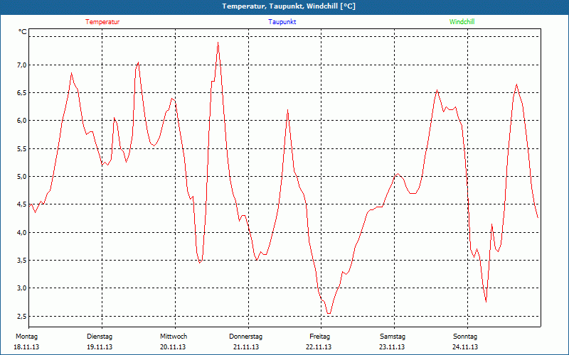Click the date 22.11.13

pos(319,347)
